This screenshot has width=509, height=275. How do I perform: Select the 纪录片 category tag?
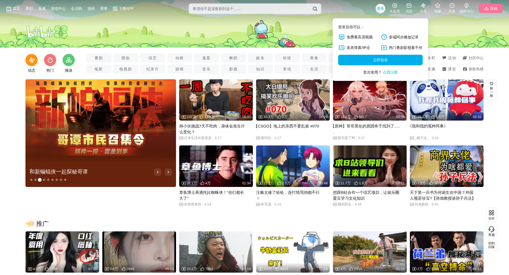[152, 69]
